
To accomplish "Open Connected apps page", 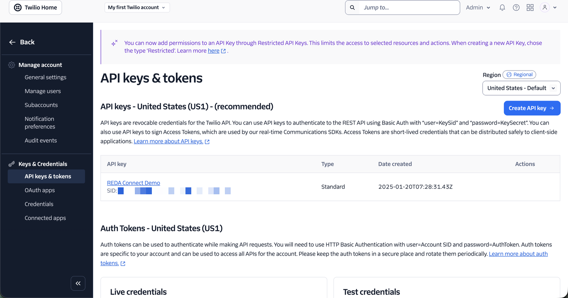I will 45,218.
